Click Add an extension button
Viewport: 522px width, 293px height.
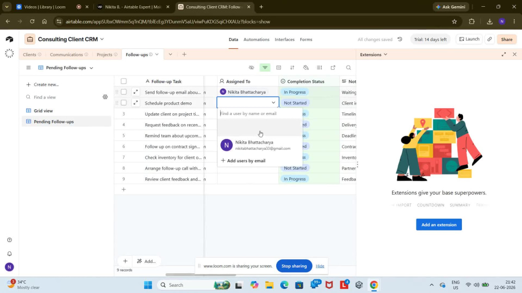pos(439,225)
